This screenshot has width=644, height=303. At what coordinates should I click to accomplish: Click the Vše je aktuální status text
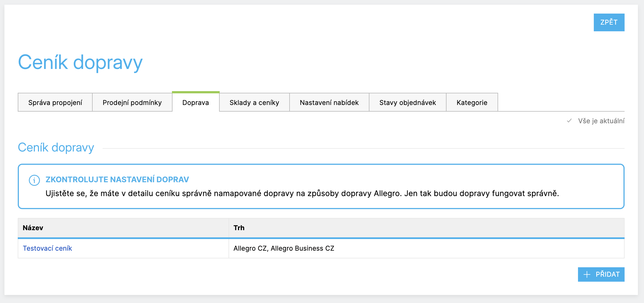(601, 121)
